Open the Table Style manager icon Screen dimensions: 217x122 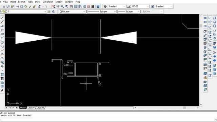[x=152, y=6]
